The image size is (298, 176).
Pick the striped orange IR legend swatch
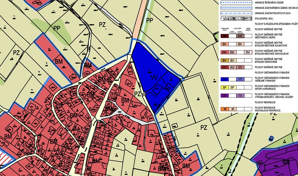tap(232, 109)
